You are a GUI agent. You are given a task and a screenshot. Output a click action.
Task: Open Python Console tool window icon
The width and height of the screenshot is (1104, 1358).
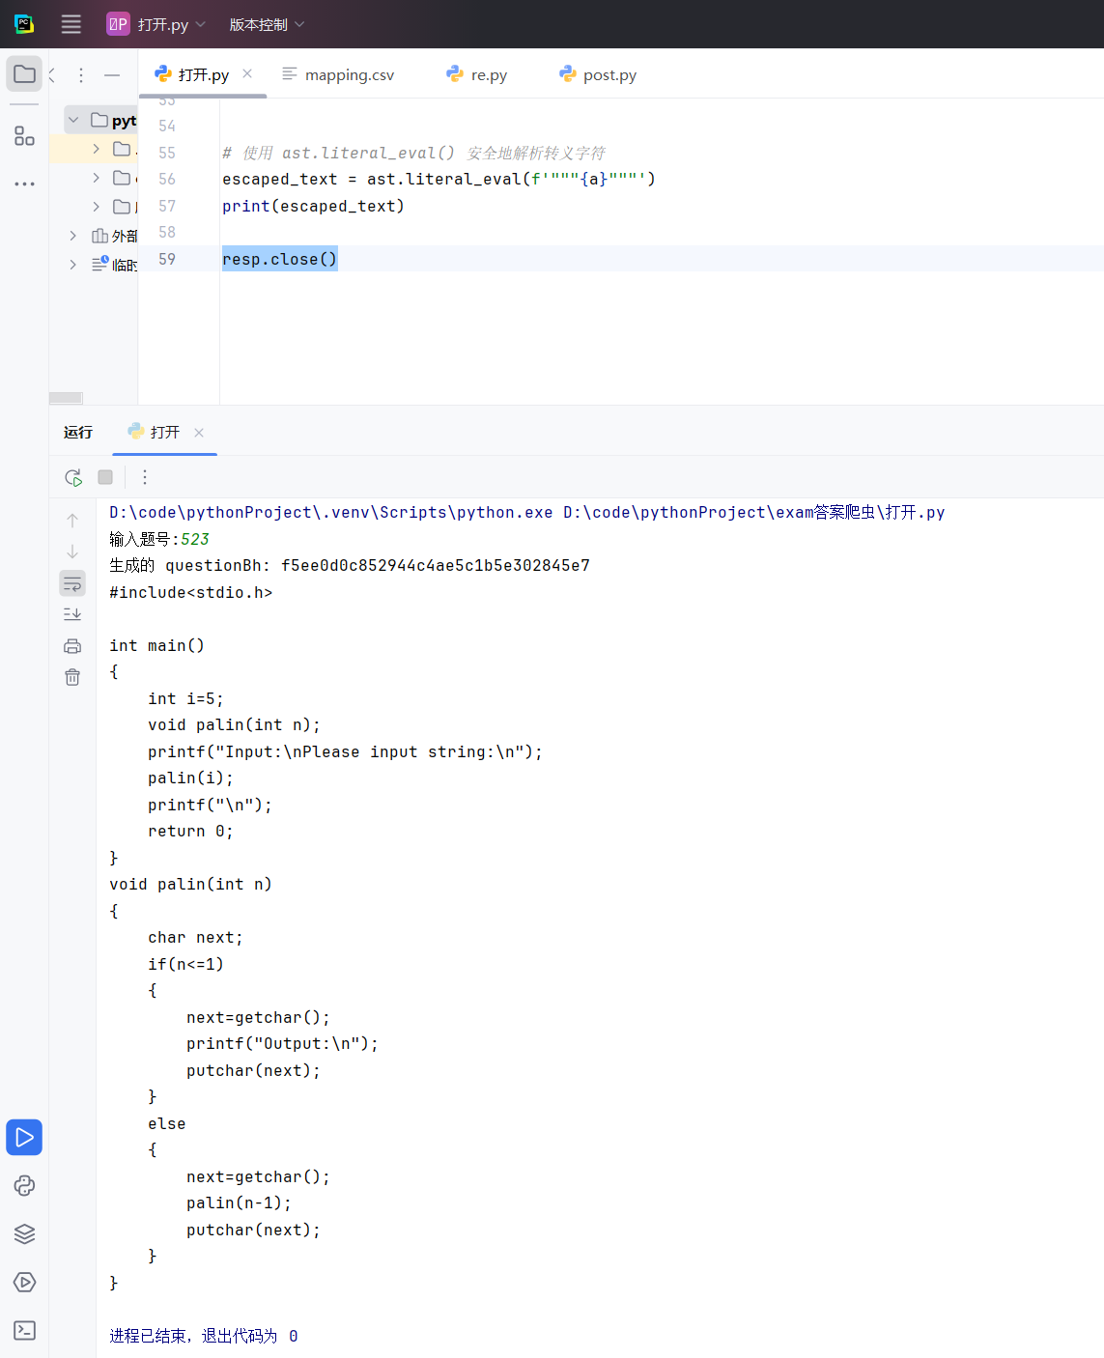pyautogui.click(x=24, y=1186)
